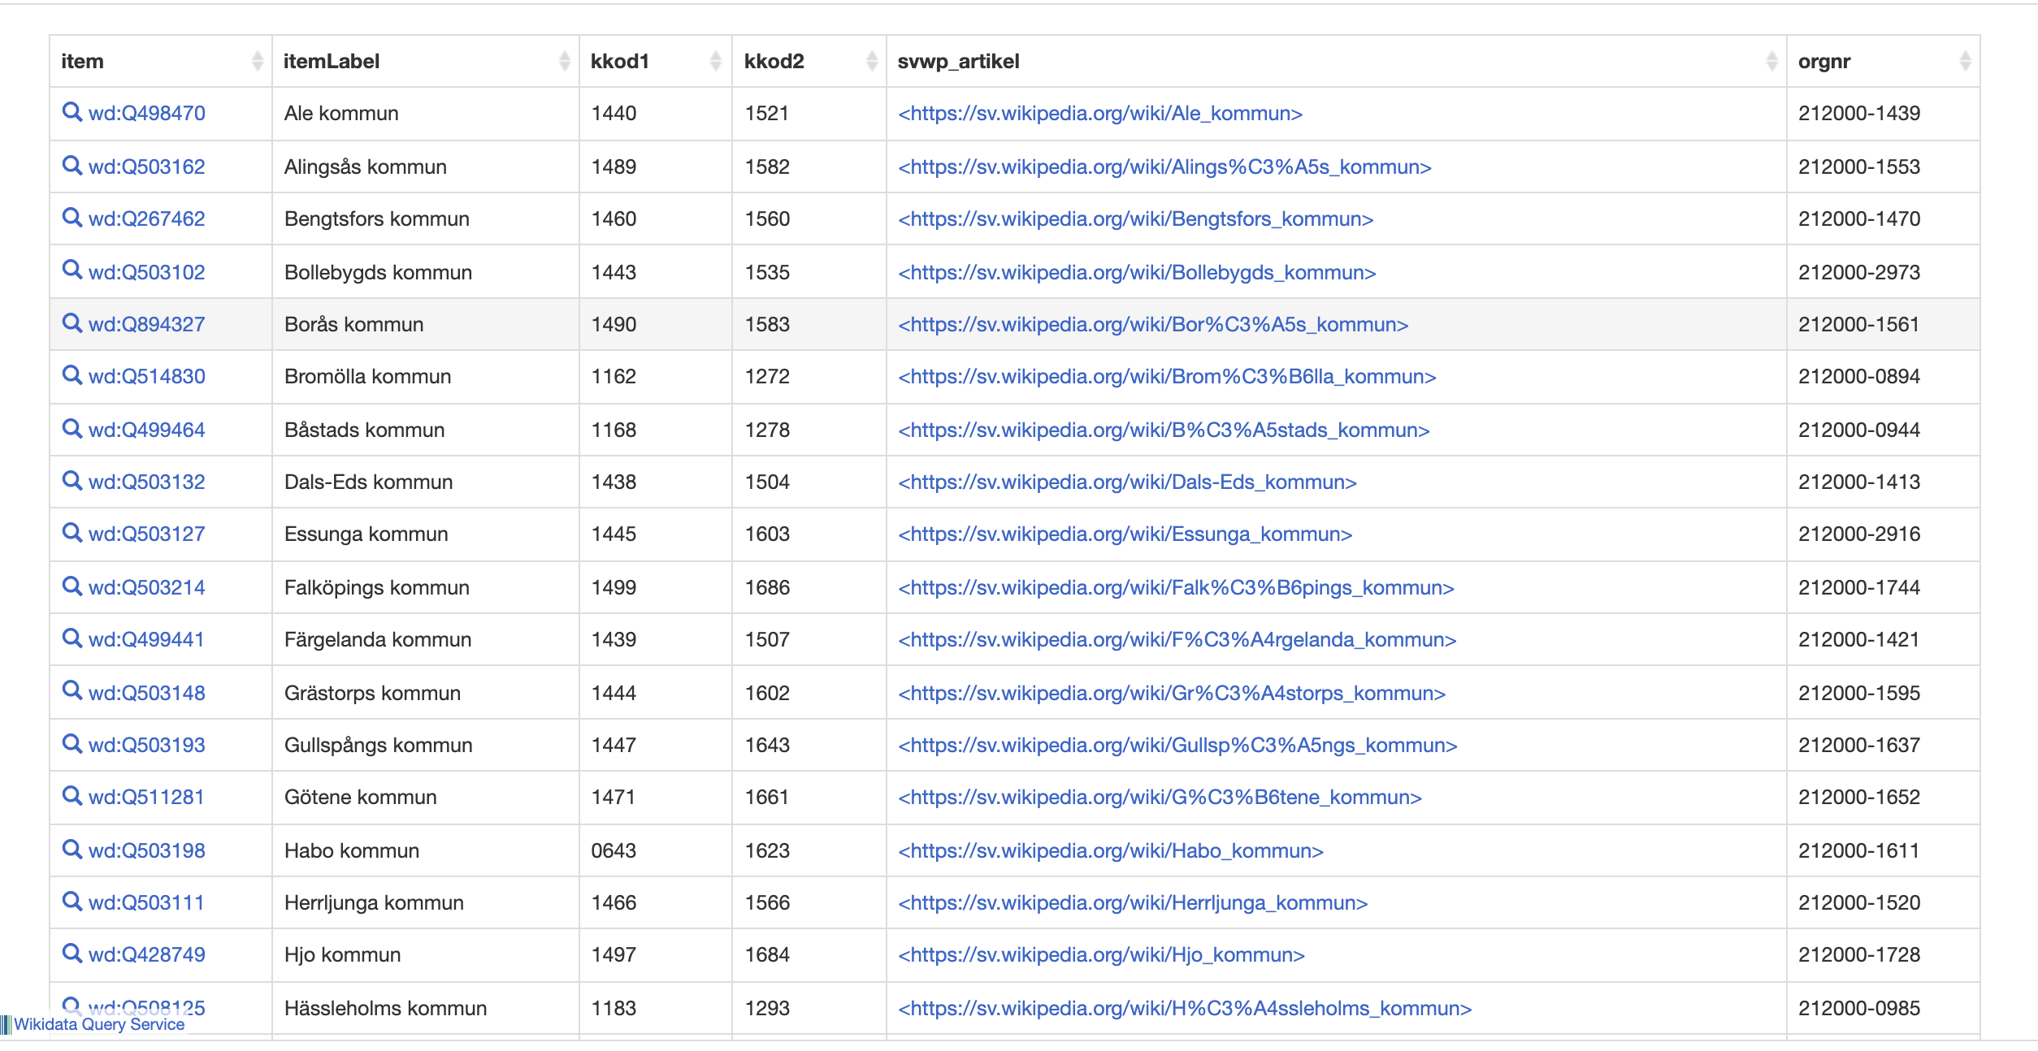Image resolution: width=2038 pixels, height=1051 pixels.
Task: Open explorer magnifier for wd:Q894327
Action: click(x=72, y=323)
